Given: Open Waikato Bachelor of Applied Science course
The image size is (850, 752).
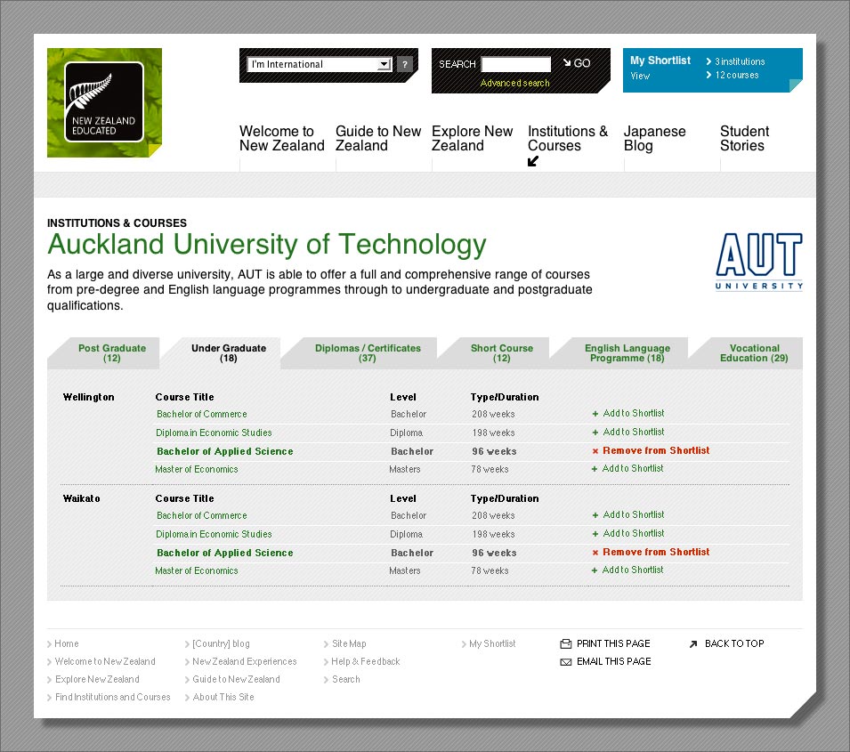Looking at the screenshot, I should click(224, 553).
